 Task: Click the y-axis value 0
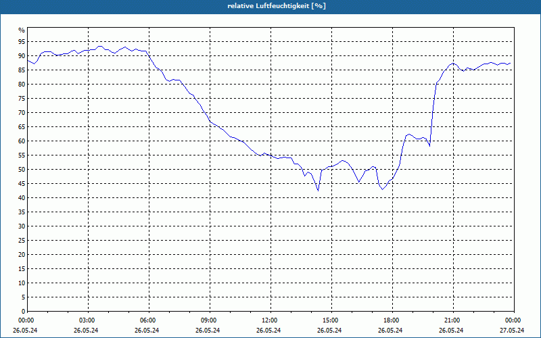(x=23, y=312)
